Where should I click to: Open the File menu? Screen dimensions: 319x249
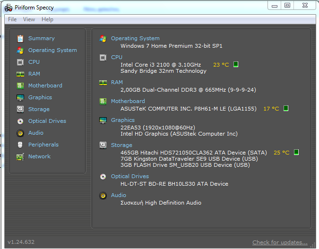click(12, 19)
